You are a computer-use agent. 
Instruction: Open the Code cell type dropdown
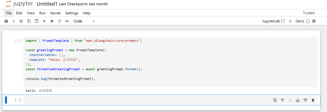click(x=84, y=21)
